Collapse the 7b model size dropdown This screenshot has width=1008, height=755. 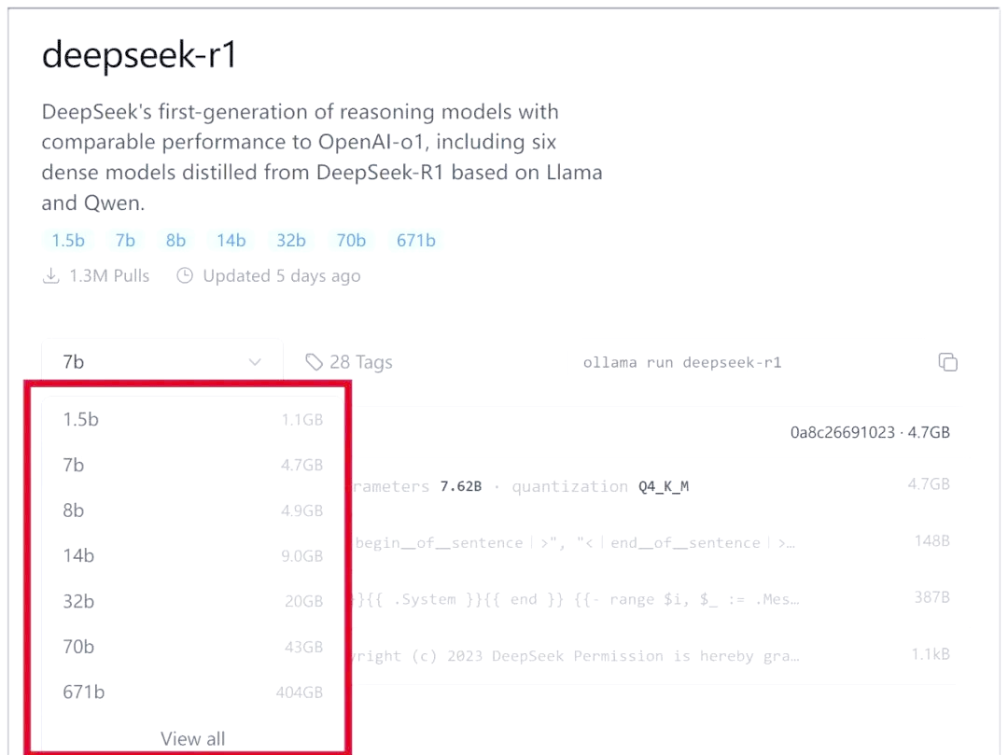pos(161,362)
